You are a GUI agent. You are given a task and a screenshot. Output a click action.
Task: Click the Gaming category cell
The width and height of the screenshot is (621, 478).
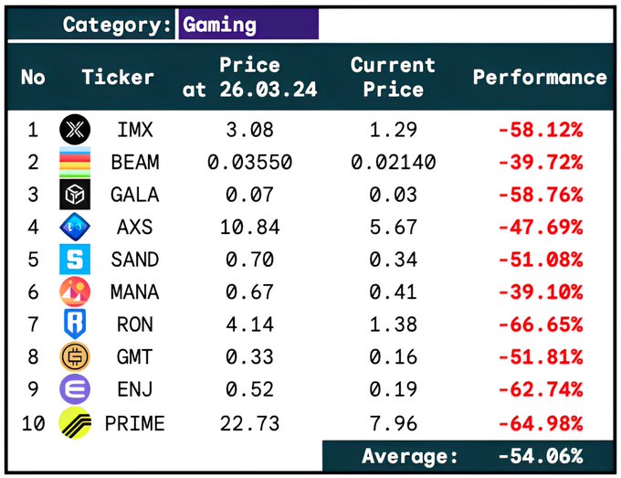coord(247,25)
